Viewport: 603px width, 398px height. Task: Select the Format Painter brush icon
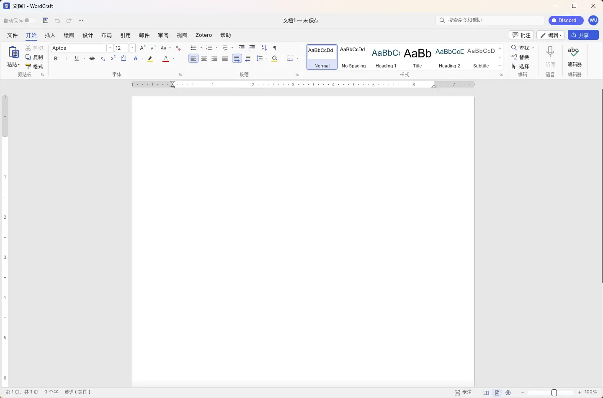click(x=28, y=66)
